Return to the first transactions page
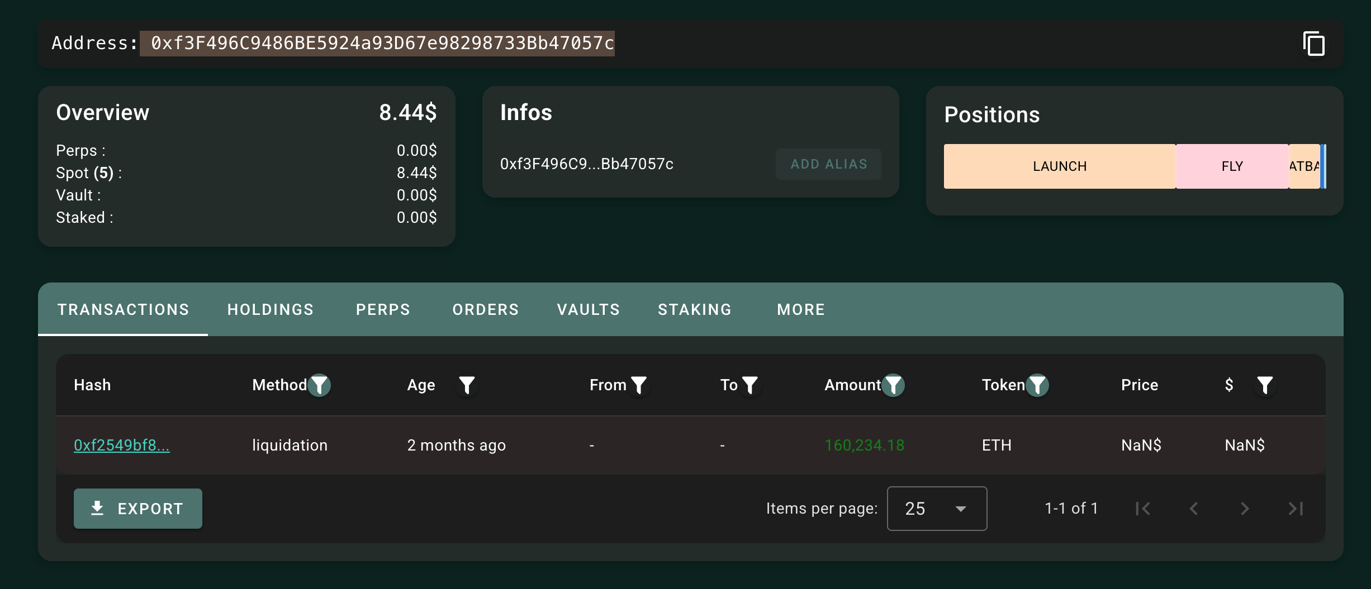Image resolution: width=1371 pixels, height=589 pixels. (1144, 508)
